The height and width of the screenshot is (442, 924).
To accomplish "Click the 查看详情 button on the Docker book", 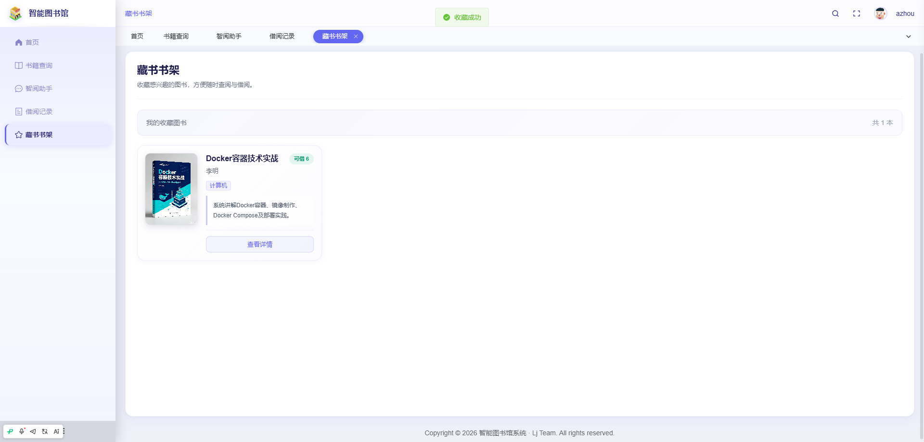I will (x=260, y=244).
